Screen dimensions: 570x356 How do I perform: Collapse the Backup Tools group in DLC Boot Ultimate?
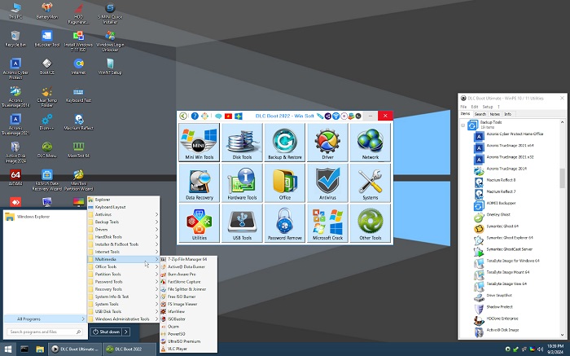click(x=463, y=125)
